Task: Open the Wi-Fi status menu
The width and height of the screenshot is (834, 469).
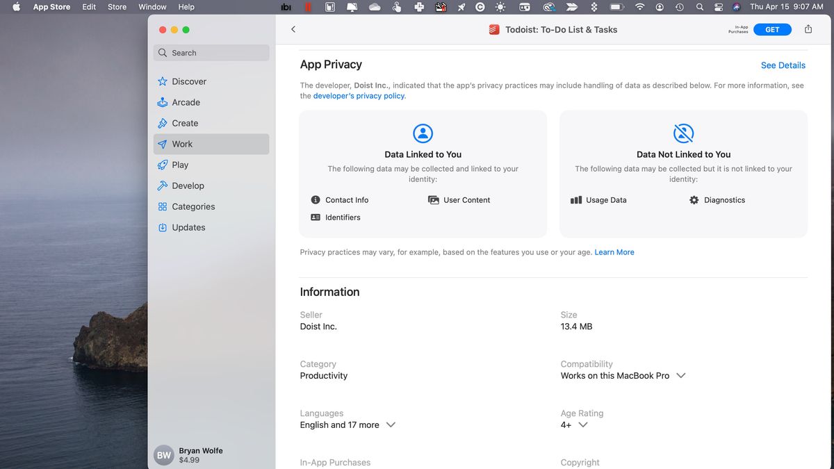Action: [x=639, y=7]
